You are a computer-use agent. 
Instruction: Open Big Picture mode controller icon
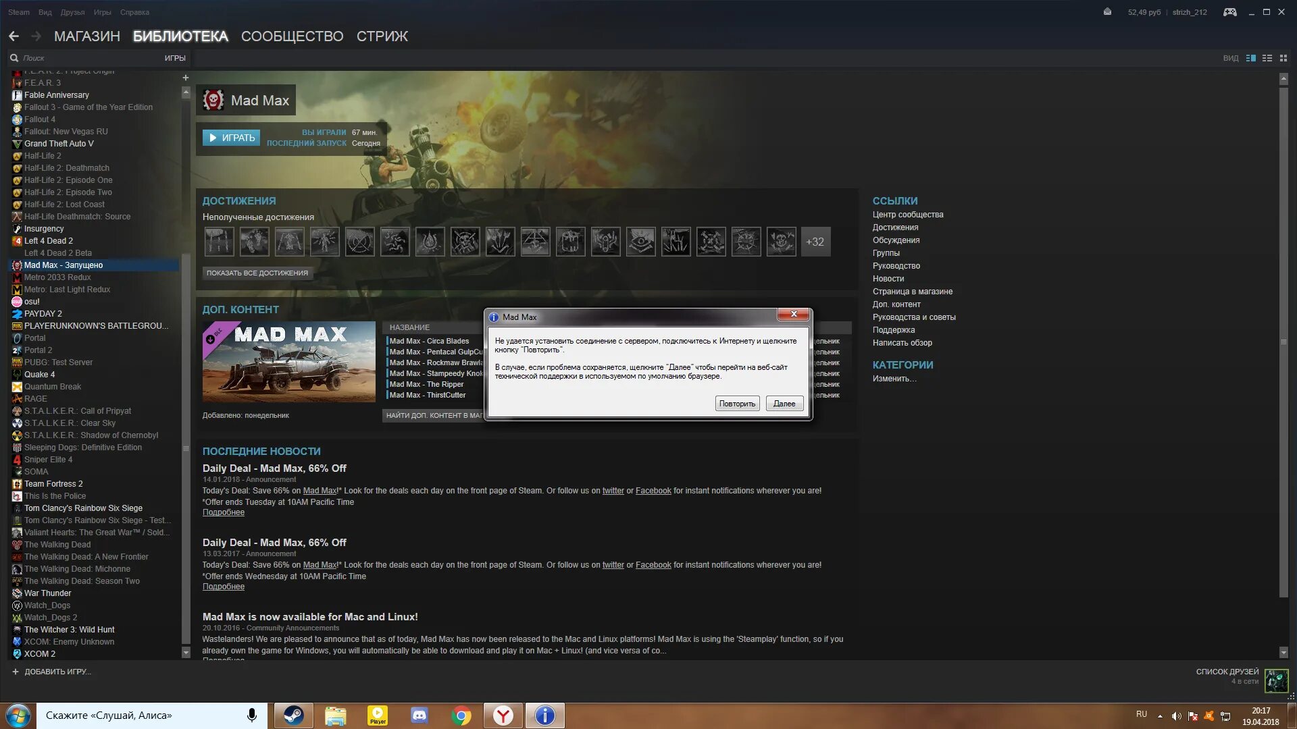(x=1229, y=12)
